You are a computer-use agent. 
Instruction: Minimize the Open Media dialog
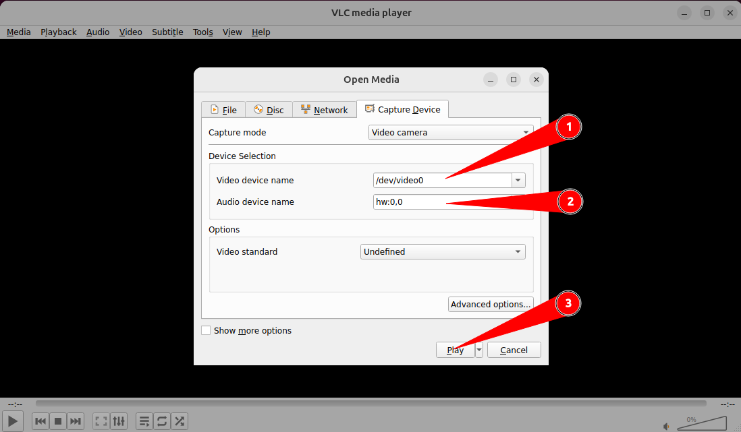tap(491, 80)
